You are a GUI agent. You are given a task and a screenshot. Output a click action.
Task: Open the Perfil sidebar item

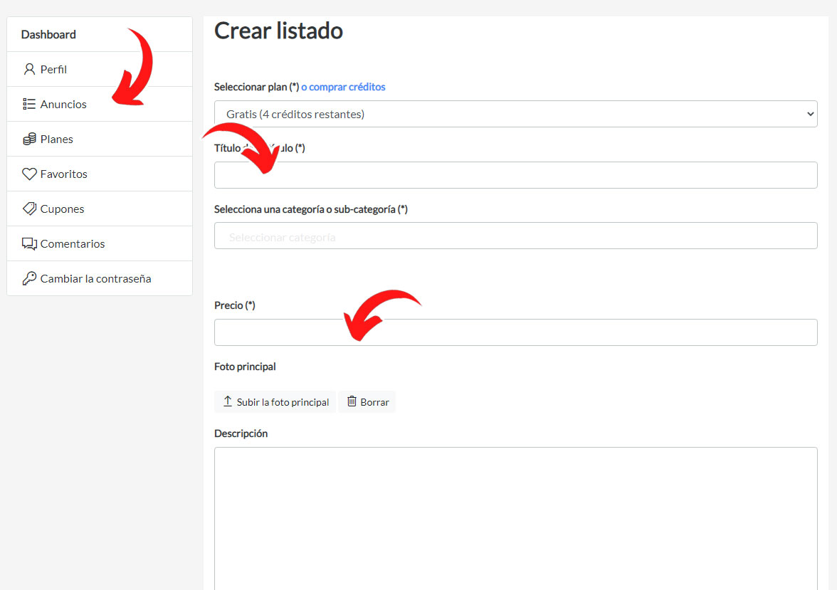pos(100,70)
